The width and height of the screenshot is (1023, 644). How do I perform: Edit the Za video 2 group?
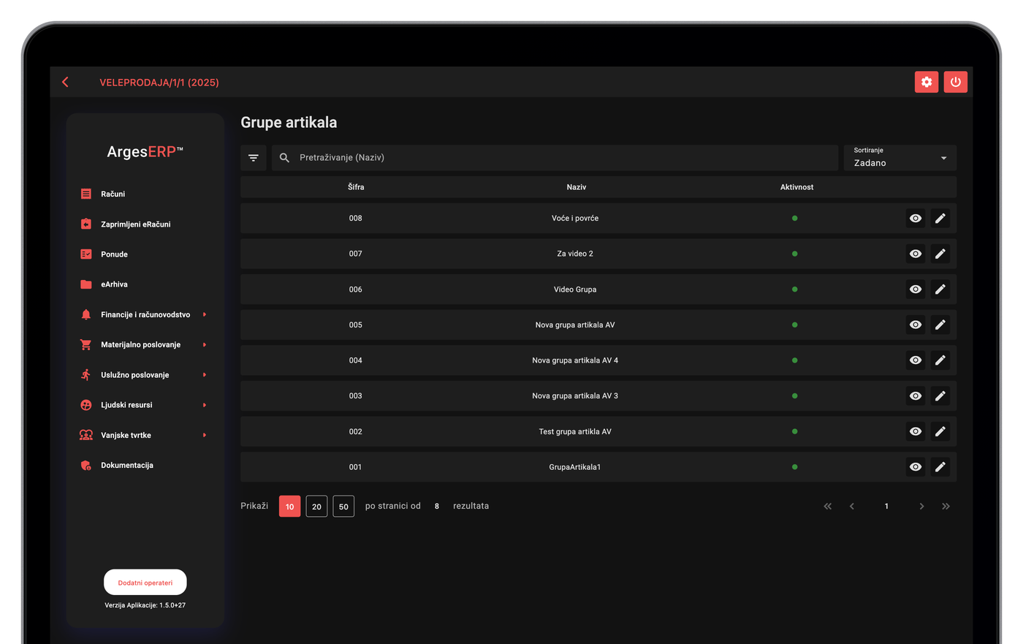coord(940,254)
